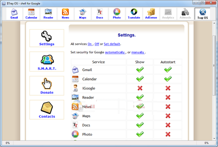
Task: Open the Settings wrench sidebar button
Action: click(47, 38)
